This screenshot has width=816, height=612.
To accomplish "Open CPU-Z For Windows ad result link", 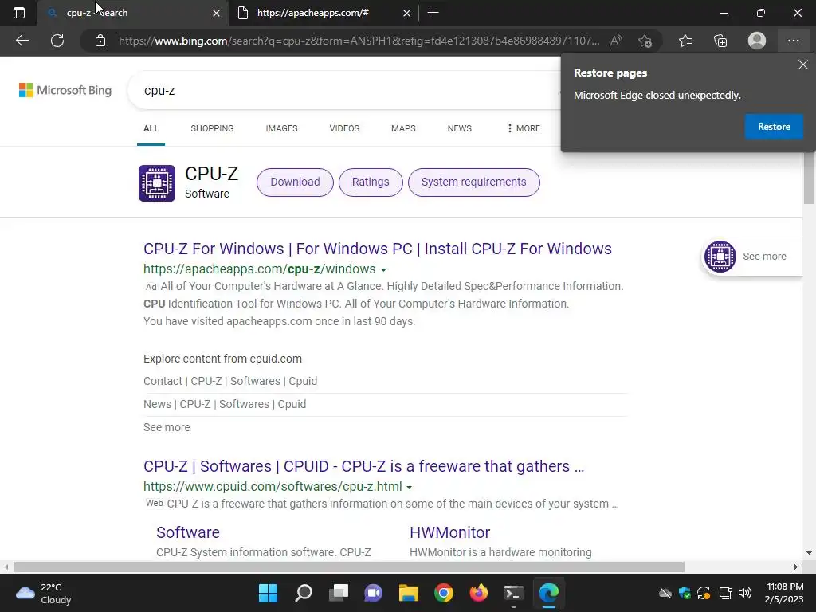I will [x=377, y=249].
